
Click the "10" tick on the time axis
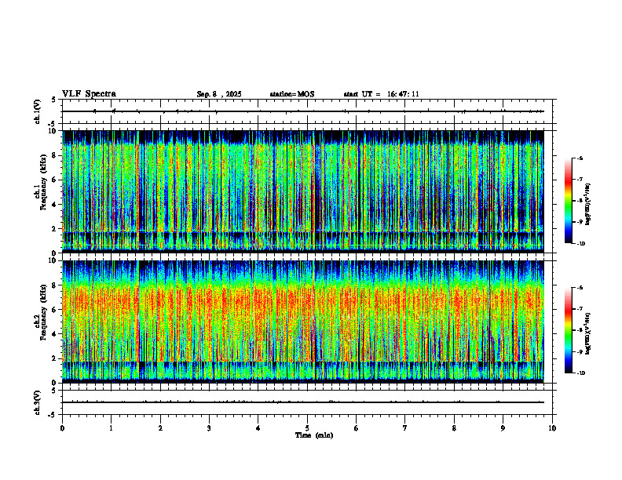point(552,428)
